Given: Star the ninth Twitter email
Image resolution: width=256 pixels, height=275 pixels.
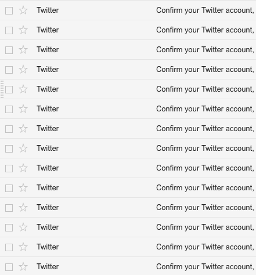Looking at the screenshot, I should click(x=23, y=168).
